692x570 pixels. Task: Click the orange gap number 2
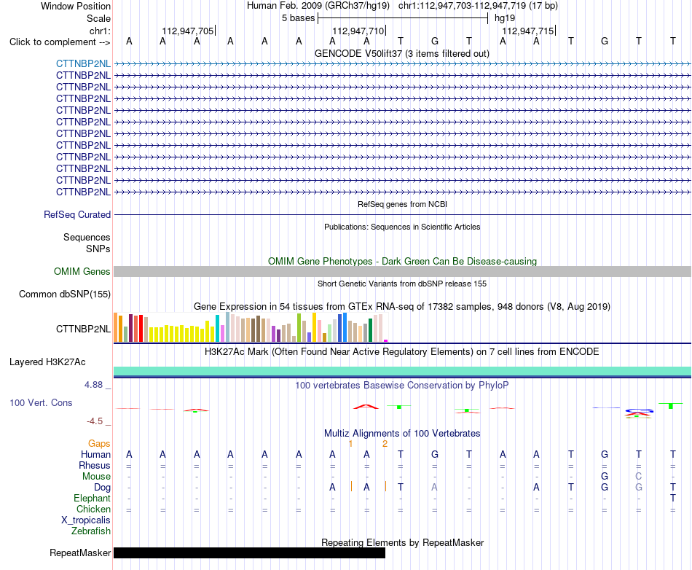pos(385,444)
